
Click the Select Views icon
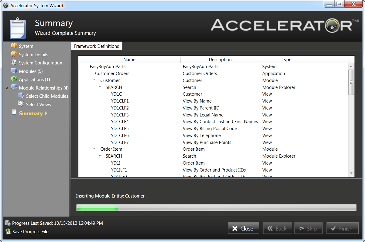click(x=21, y=104)
